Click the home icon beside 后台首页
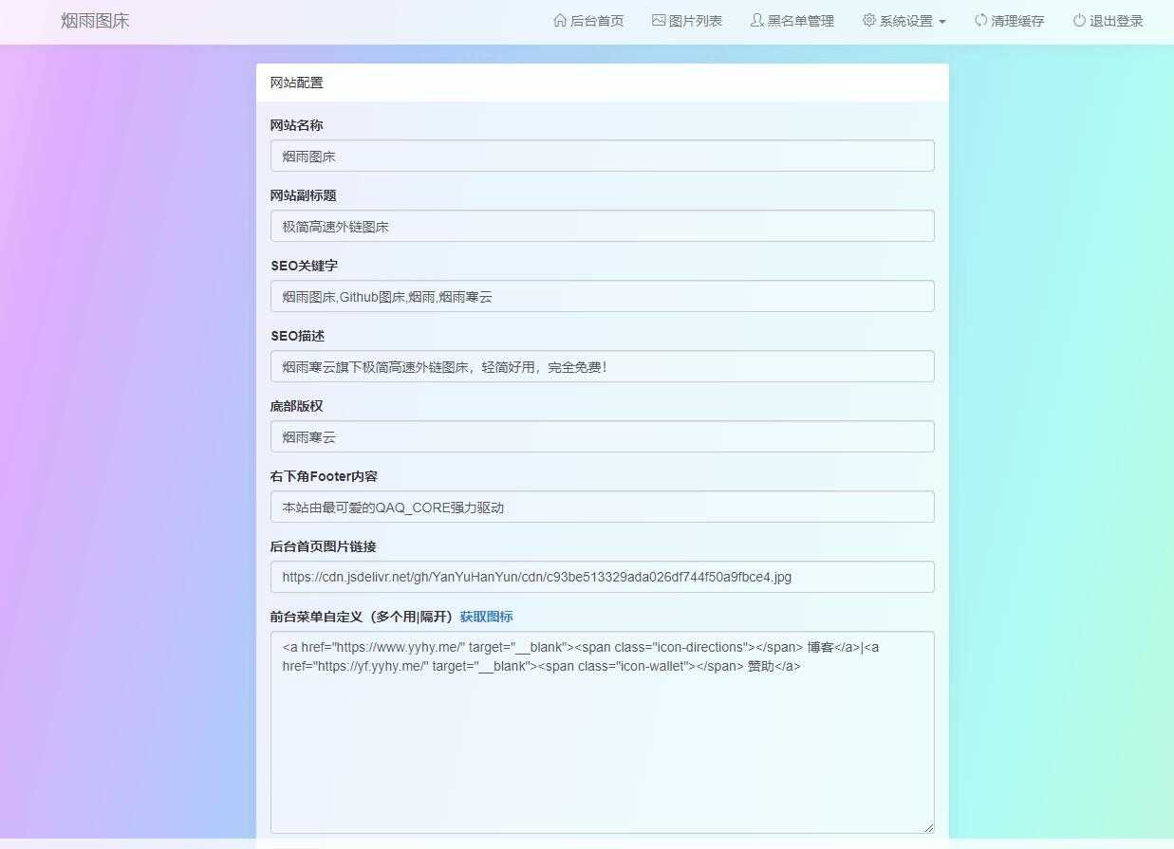Viewport: 1174px width, 849px height. tap(560, 20)
